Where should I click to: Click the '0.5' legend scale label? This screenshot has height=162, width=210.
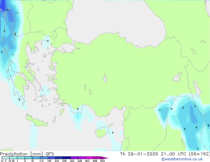(x=11, y=161)
